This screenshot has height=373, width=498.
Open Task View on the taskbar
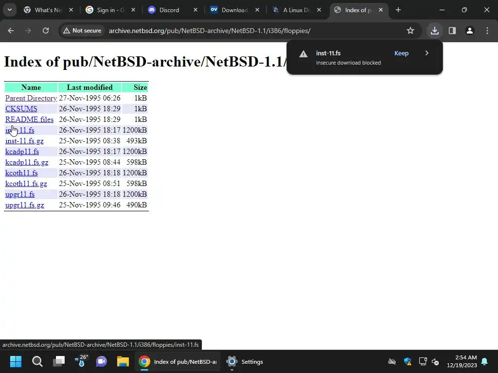click(59, 361)
